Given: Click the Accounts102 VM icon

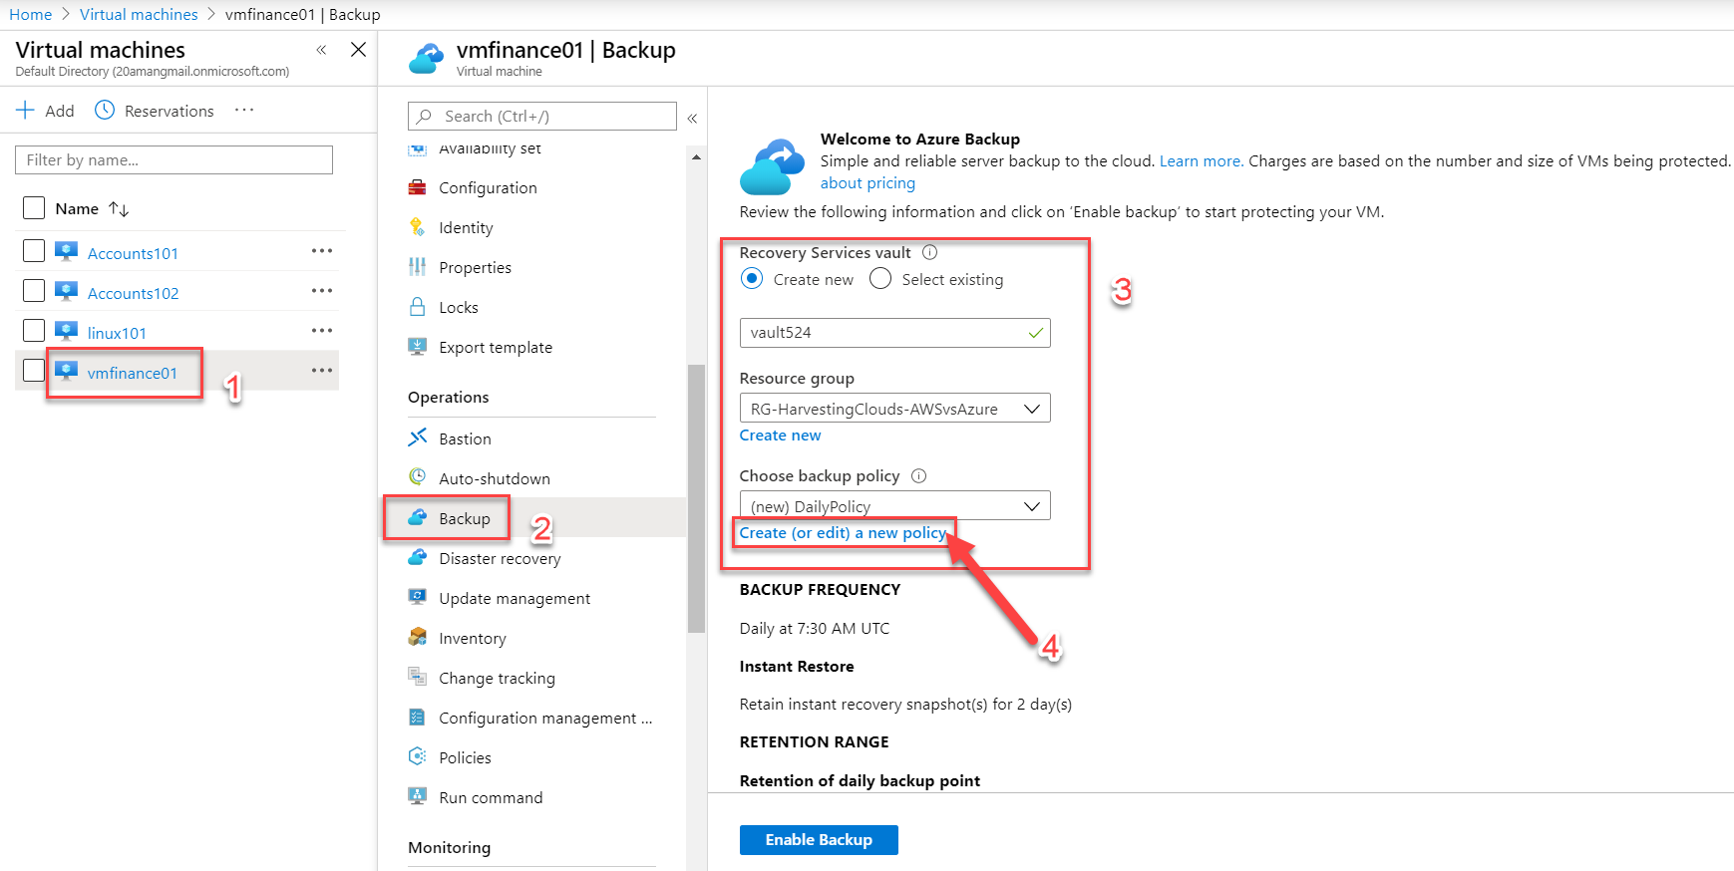Looking at the screenshot, I should pyautogui.click(x=67, y=291).
